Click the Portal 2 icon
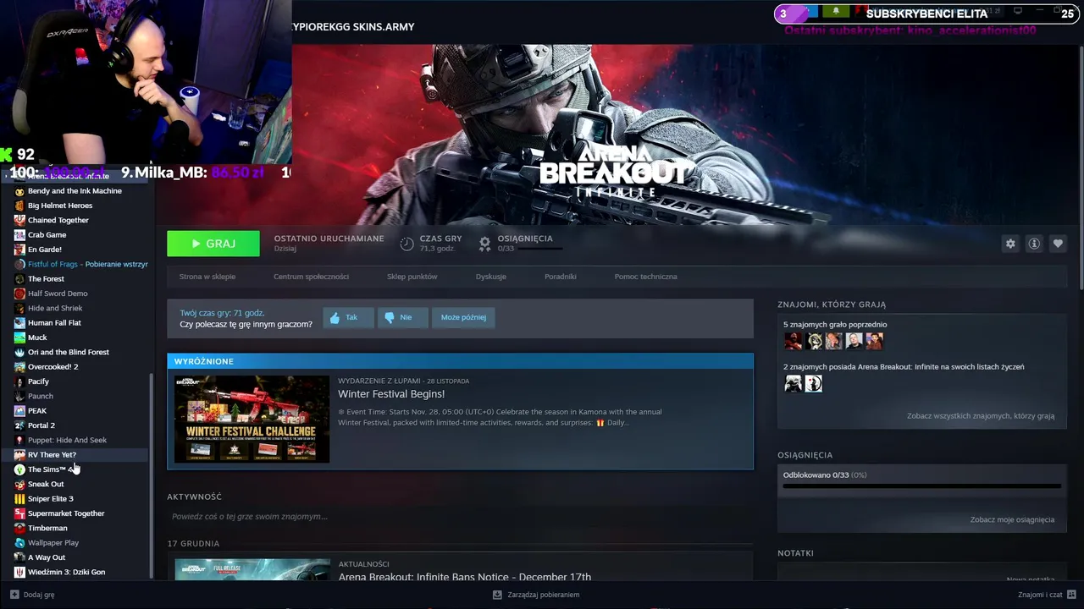Viewport: 1084px width, 609px height. tap(19, 425)
